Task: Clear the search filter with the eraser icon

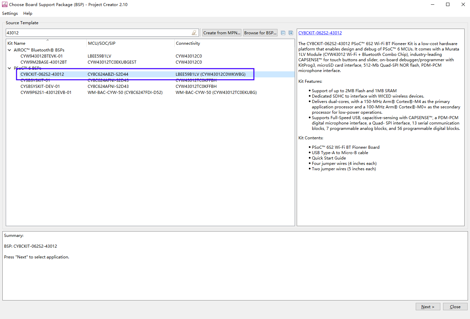Action: [x=194, y=33]
